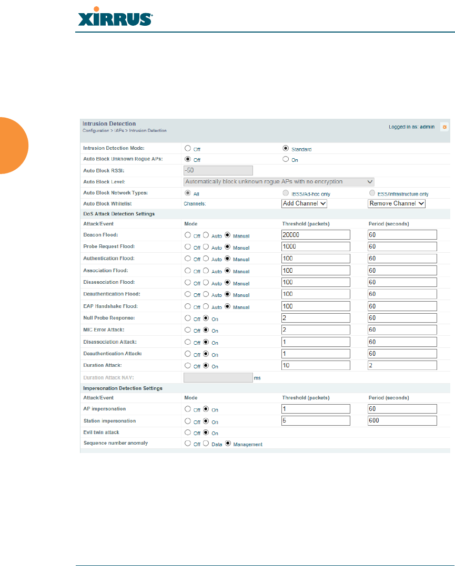Image resolution: width=455 pixels, height=566 pixels.
Task: Select Off for Auto Block Unknown Rogue APs
Action: pyautogui.click(x=188, y=159)
